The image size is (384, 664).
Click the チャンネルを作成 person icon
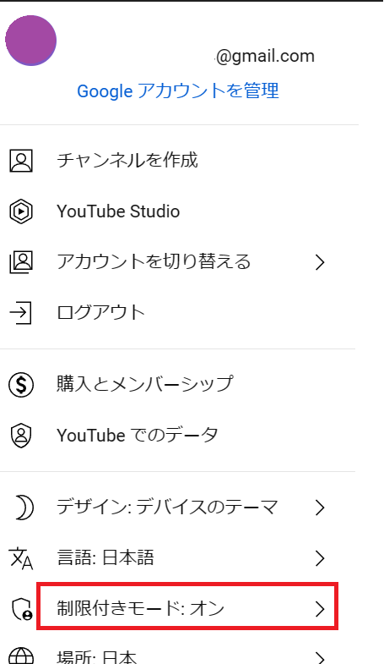21,161
